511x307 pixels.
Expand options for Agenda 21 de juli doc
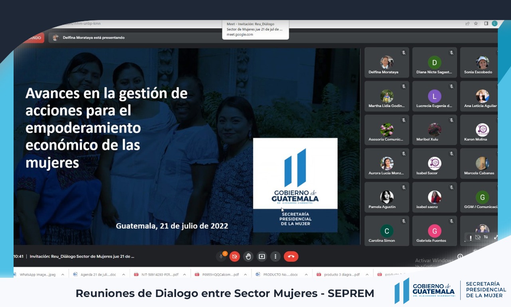[x=123, y=275]
